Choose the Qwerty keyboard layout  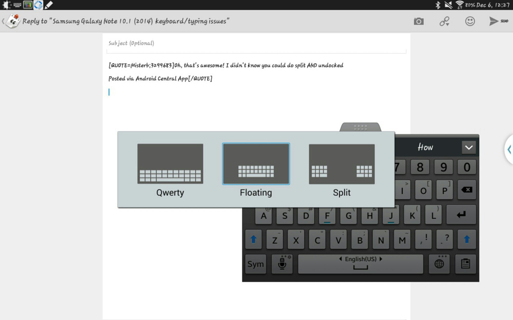coord(170,170)
